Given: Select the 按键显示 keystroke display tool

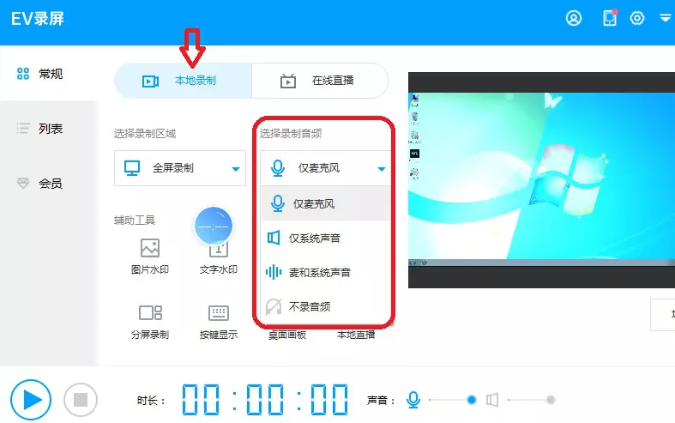Looking at the screenshot, I should point(218,321).
